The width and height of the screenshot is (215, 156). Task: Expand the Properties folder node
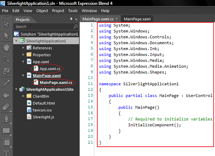click(23, 55)
